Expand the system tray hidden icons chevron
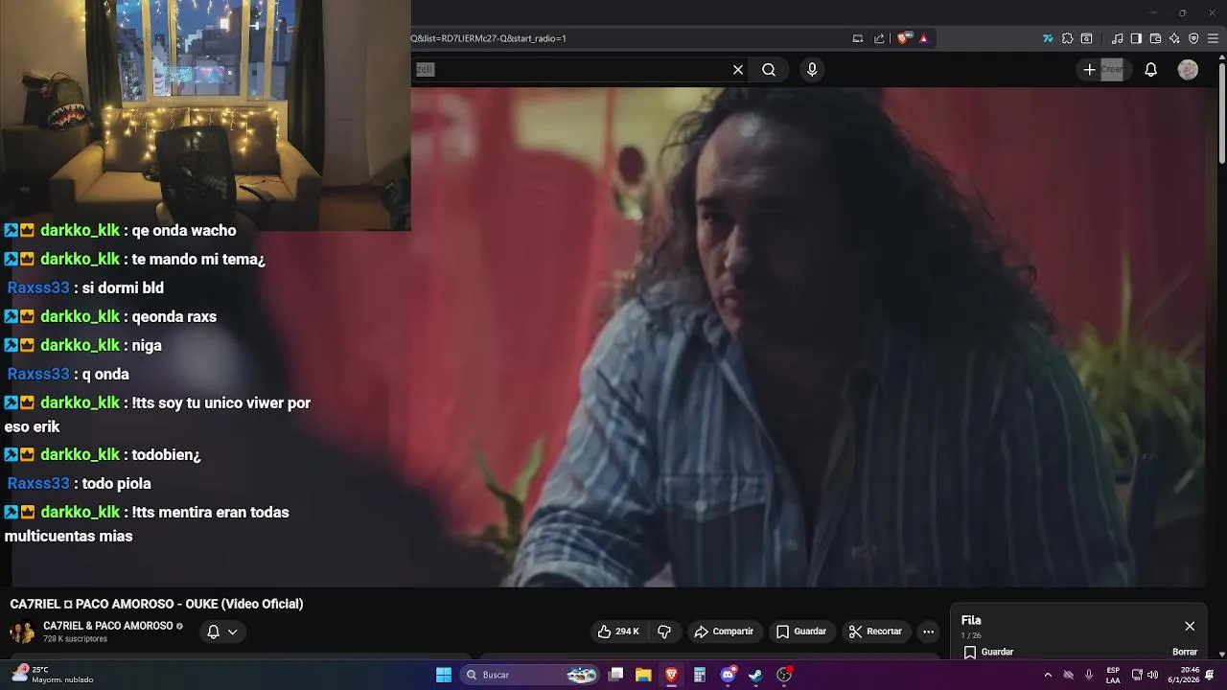 1048,675
